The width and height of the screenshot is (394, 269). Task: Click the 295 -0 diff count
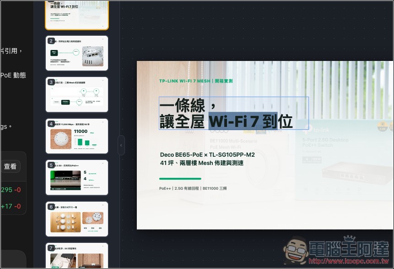pyautogui.click(x=11, y=190)
